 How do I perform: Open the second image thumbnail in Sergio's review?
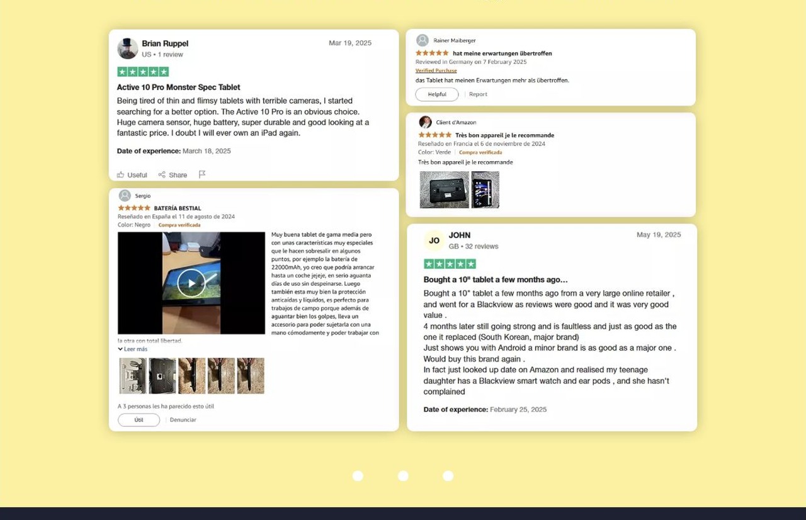click(162, 376)
